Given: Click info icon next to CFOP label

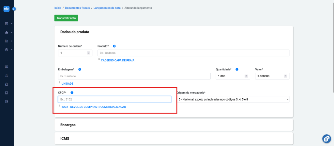Looking at the screenshot, I should point(72,92).
